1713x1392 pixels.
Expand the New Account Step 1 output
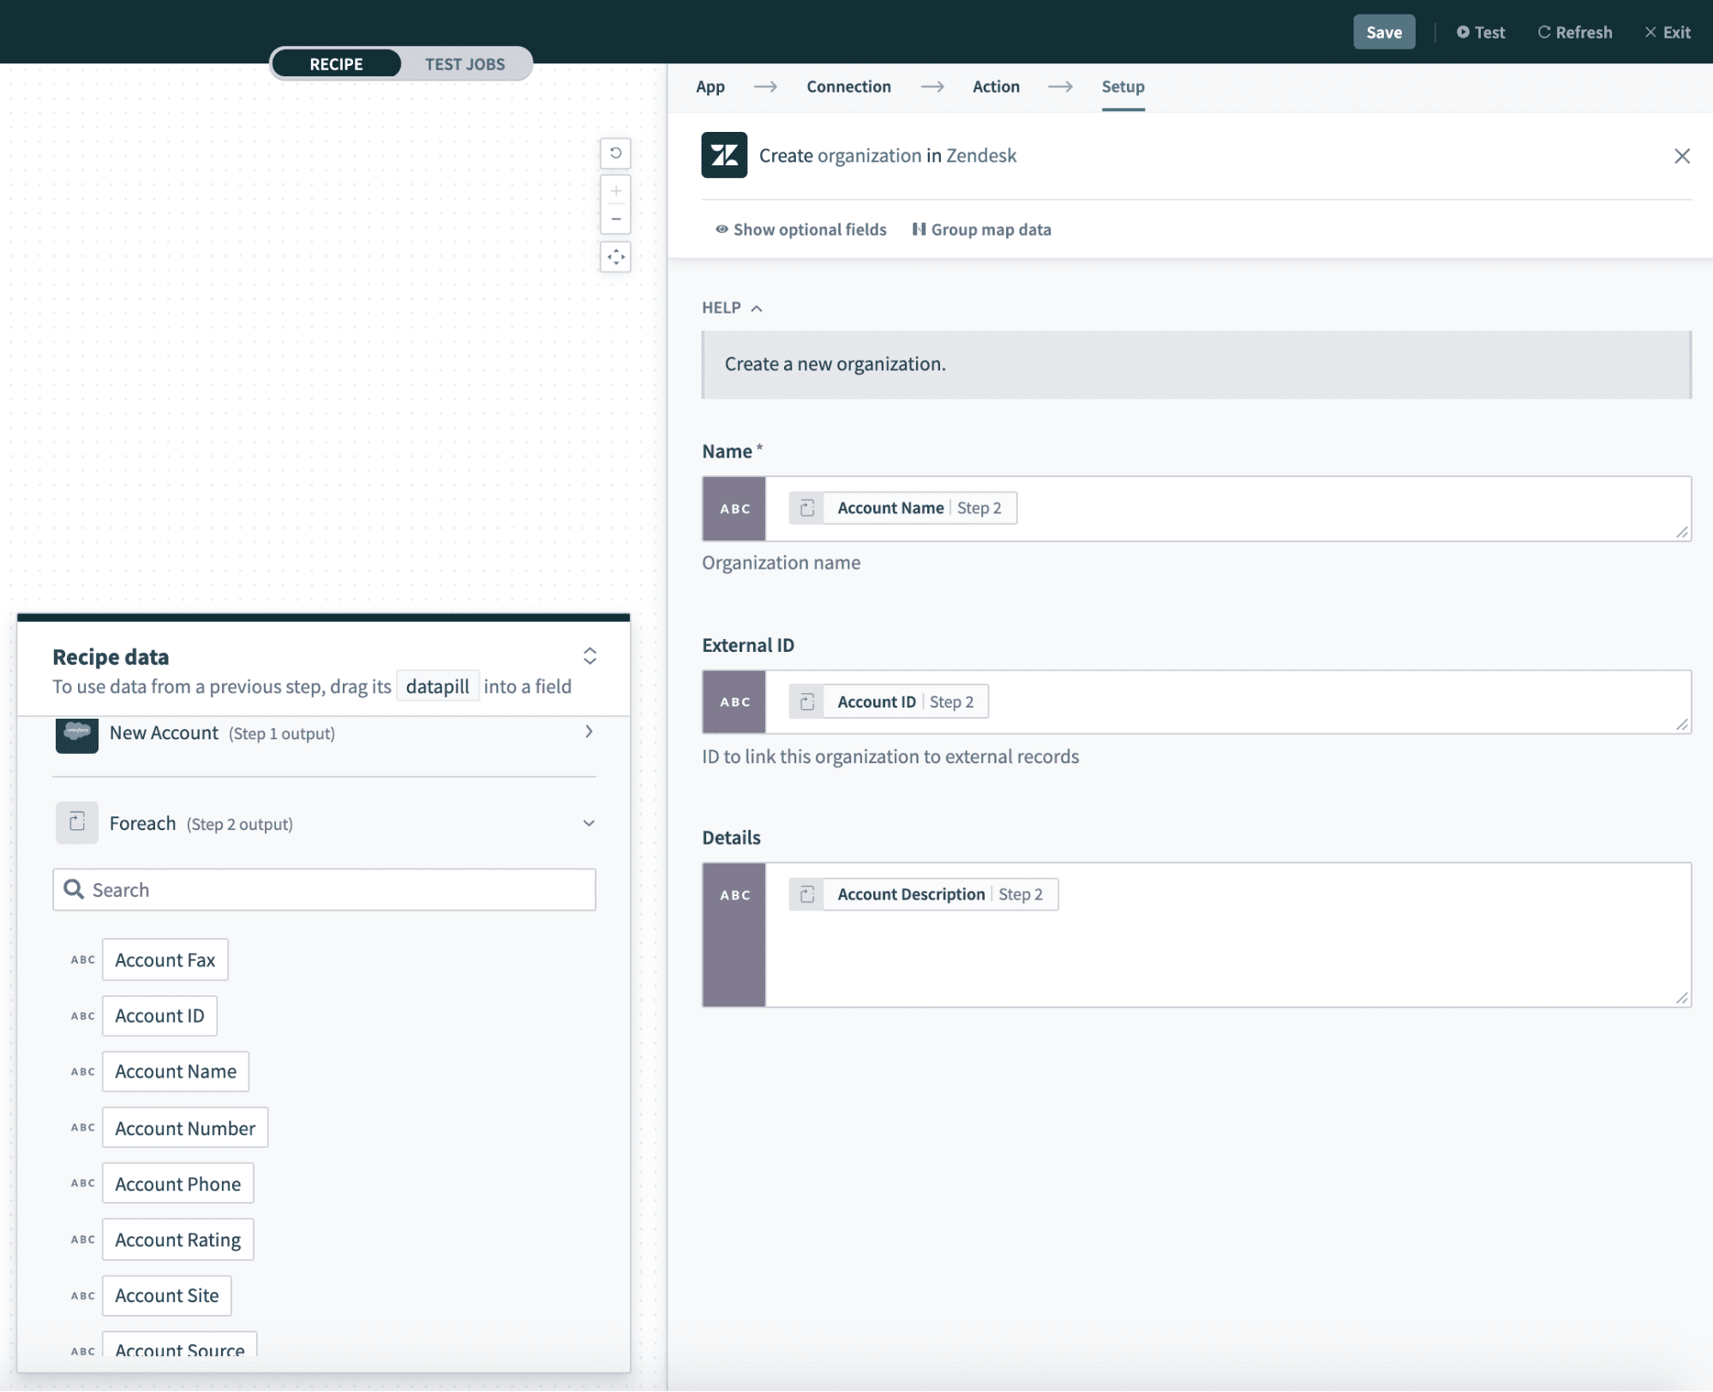[590, 733]
